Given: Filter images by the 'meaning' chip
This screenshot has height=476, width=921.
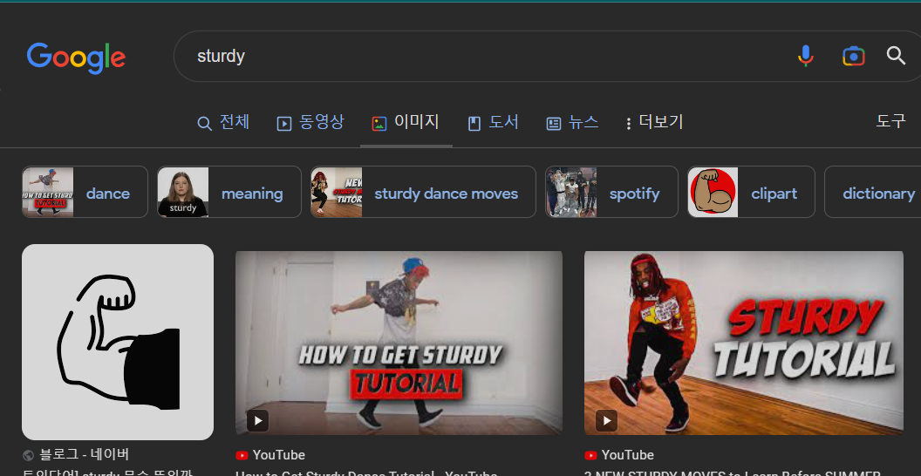Looking at the screenshot, I should (x=229, y=192).
